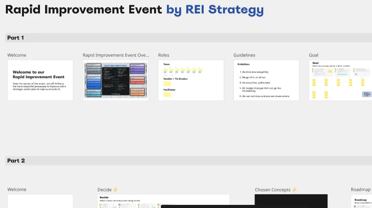Image resolution: width=372 pixels, height=208 pixels.
Task: Click the lightning bolt icon beside Decide
Action: click(116, 190)
